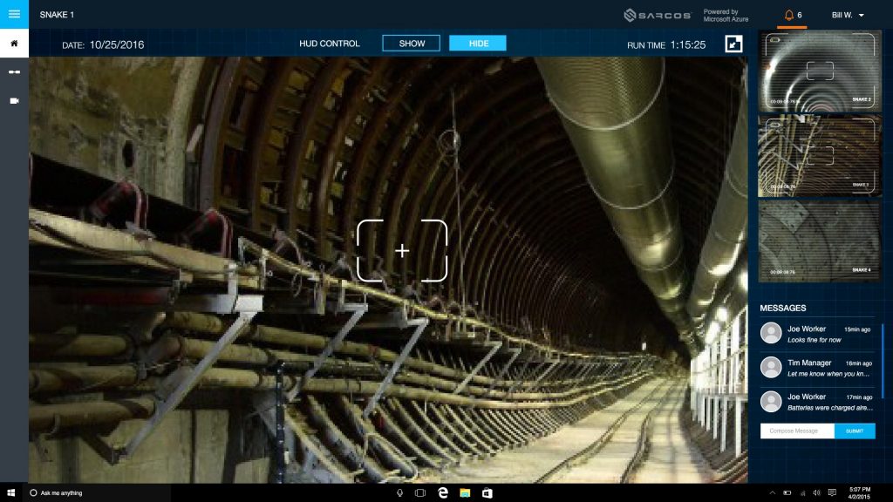Viewport: 893px width, 502px height.
Task: Open Joe Worker's "Looks fine for now" message
Action: coord(815,334)
